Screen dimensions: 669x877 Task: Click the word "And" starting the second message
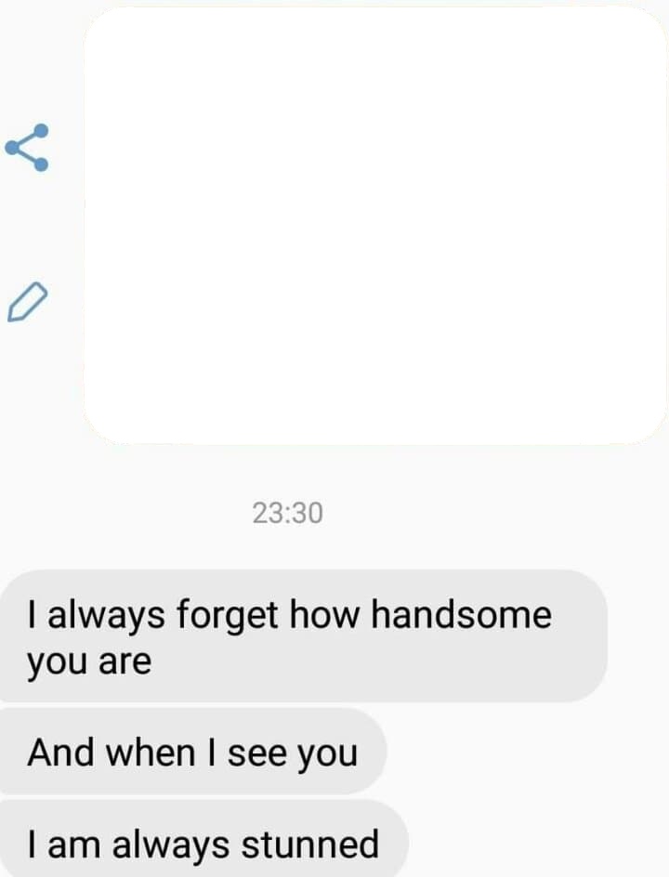61,753
